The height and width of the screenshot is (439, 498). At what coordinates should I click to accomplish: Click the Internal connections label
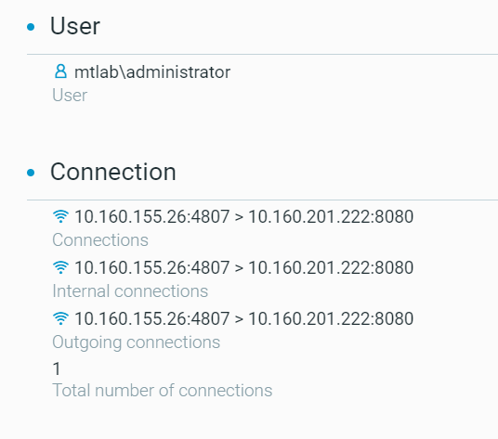pyautogui.click(x=130, y=291)
